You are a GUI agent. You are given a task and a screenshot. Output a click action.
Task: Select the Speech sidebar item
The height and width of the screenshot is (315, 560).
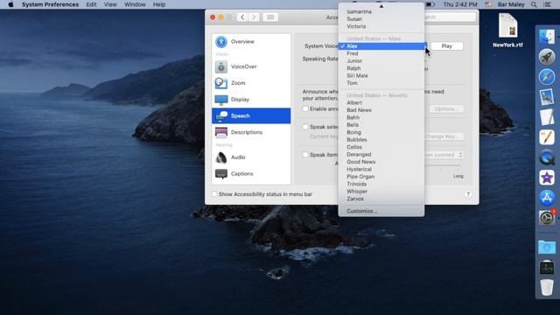click(251, 115)
